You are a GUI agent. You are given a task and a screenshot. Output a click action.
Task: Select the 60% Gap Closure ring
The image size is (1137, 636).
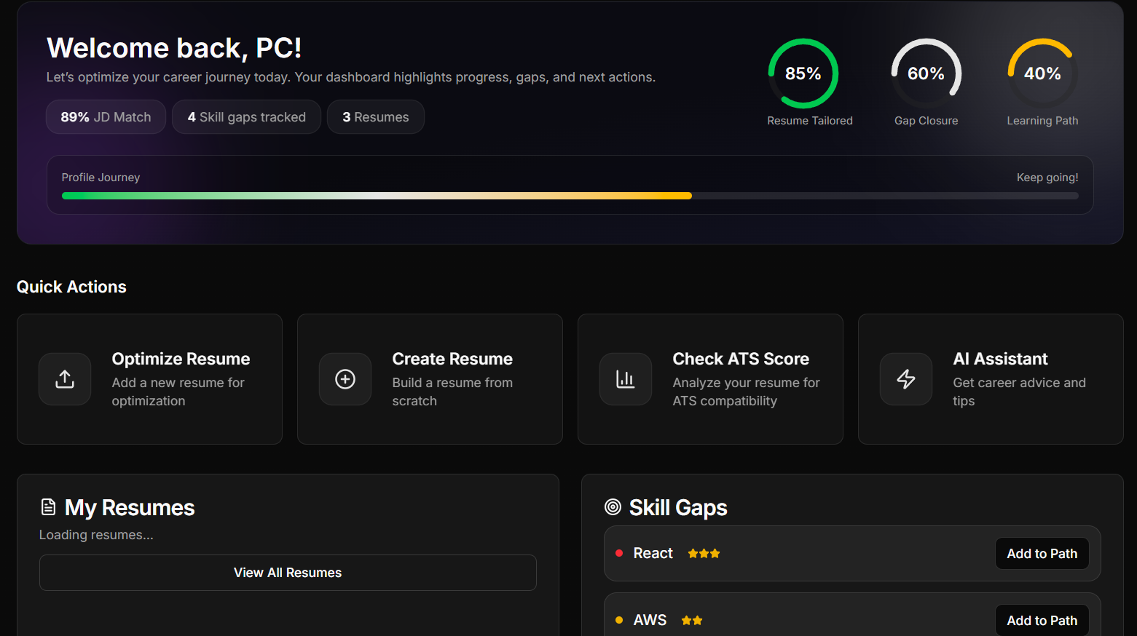926,73
